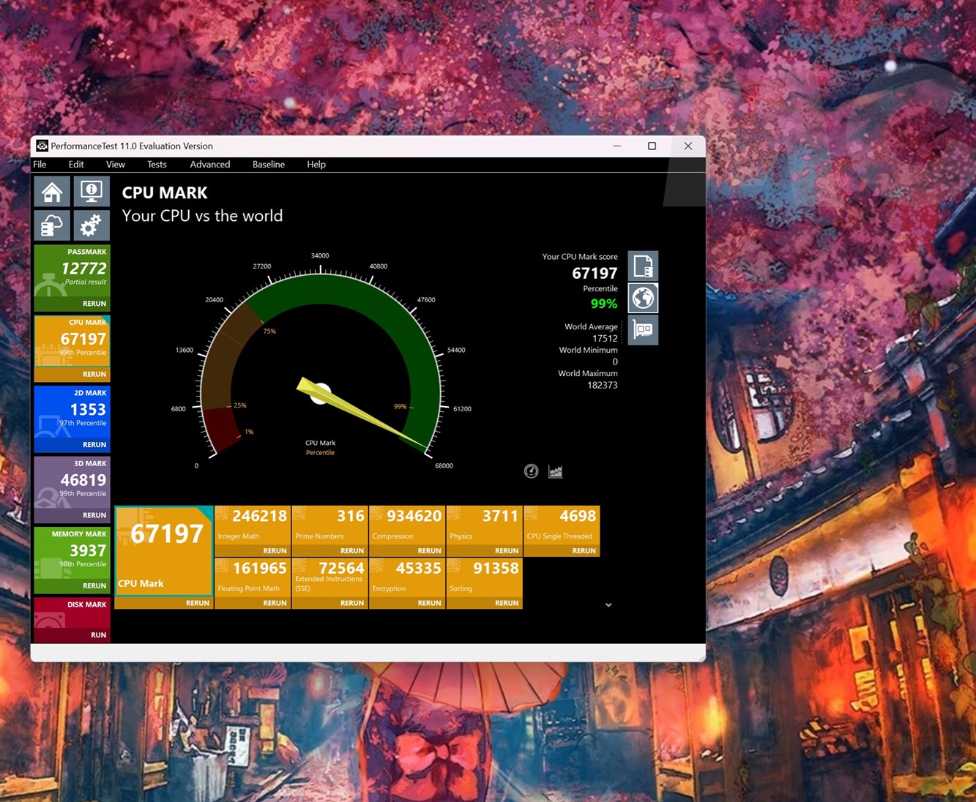
Task: Run the Disk Mark test
Action: coord(98,635)
